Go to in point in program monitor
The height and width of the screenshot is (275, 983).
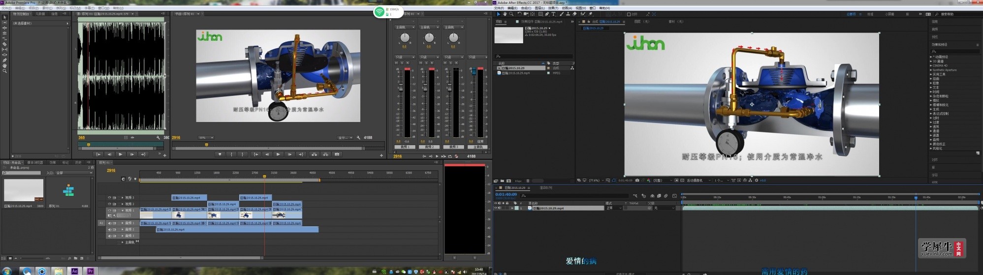256,154
